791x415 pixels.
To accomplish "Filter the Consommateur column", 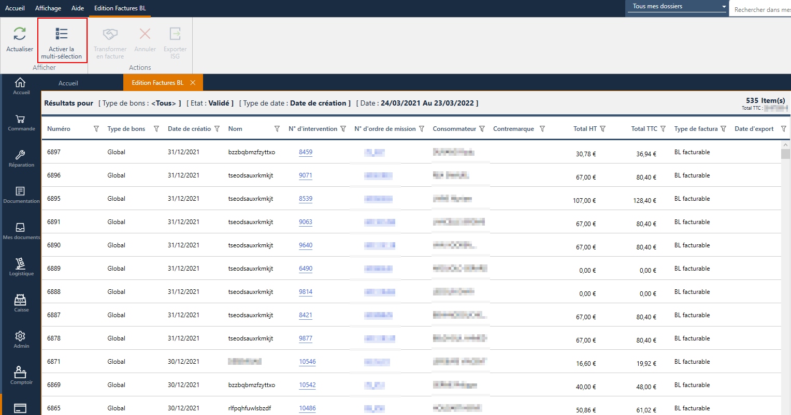I will pyautogui.click(x=482, y=129).
